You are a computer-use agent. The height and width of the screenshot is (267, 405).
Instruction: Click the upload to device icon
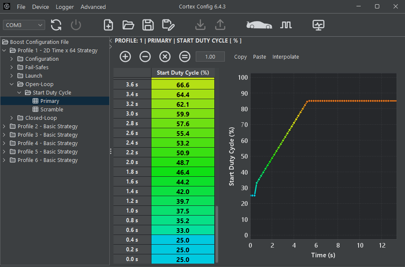point(220,25)
